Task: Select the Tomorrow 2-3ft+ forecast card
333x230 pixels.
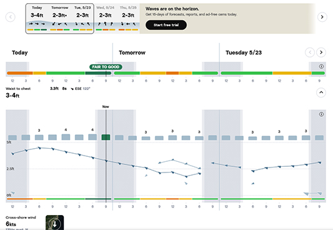Action: click(x=60, y=19)
